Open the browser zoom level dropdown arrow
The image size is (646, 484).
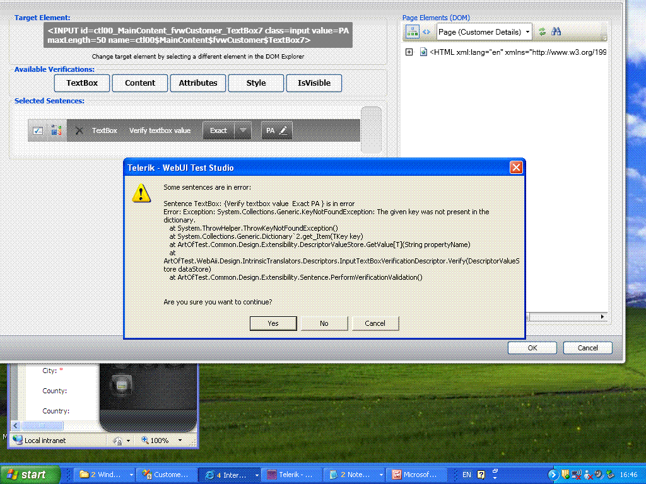click(x=180, y=441)
